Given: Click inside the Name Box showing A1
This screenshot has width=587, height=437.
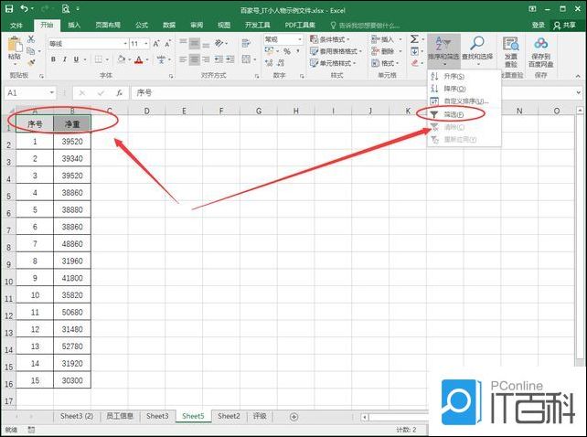Looking at the screenshot, I should pos(27,92).
